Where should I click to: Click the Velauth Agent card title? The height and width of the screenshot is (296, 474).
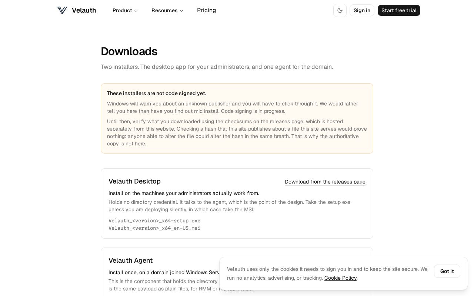pyautogui.click(x=130, y=260)
